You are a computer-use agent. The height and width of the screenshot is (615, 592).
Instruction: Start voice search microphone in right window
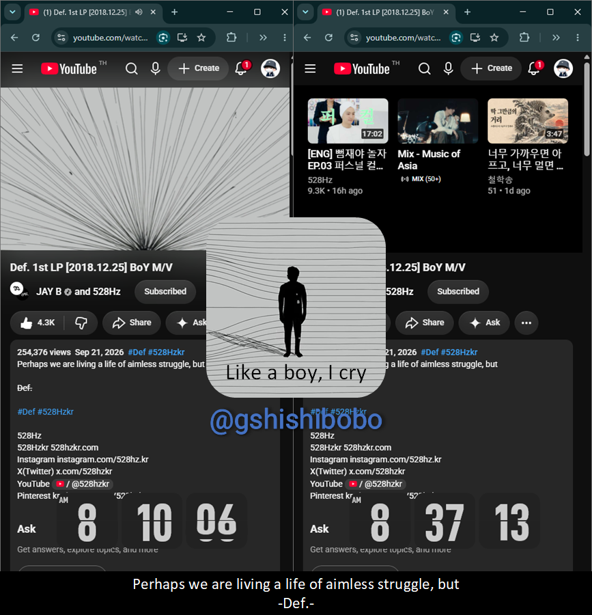(x=449, y=68)
